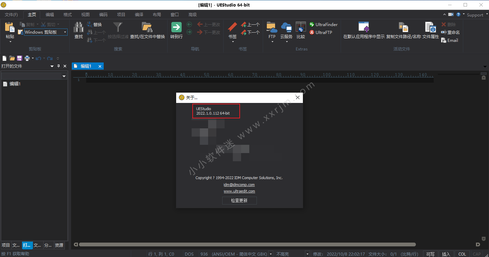Expand the 书签 dropdown arrow
The image size is (489, 257).
point(232,42)
